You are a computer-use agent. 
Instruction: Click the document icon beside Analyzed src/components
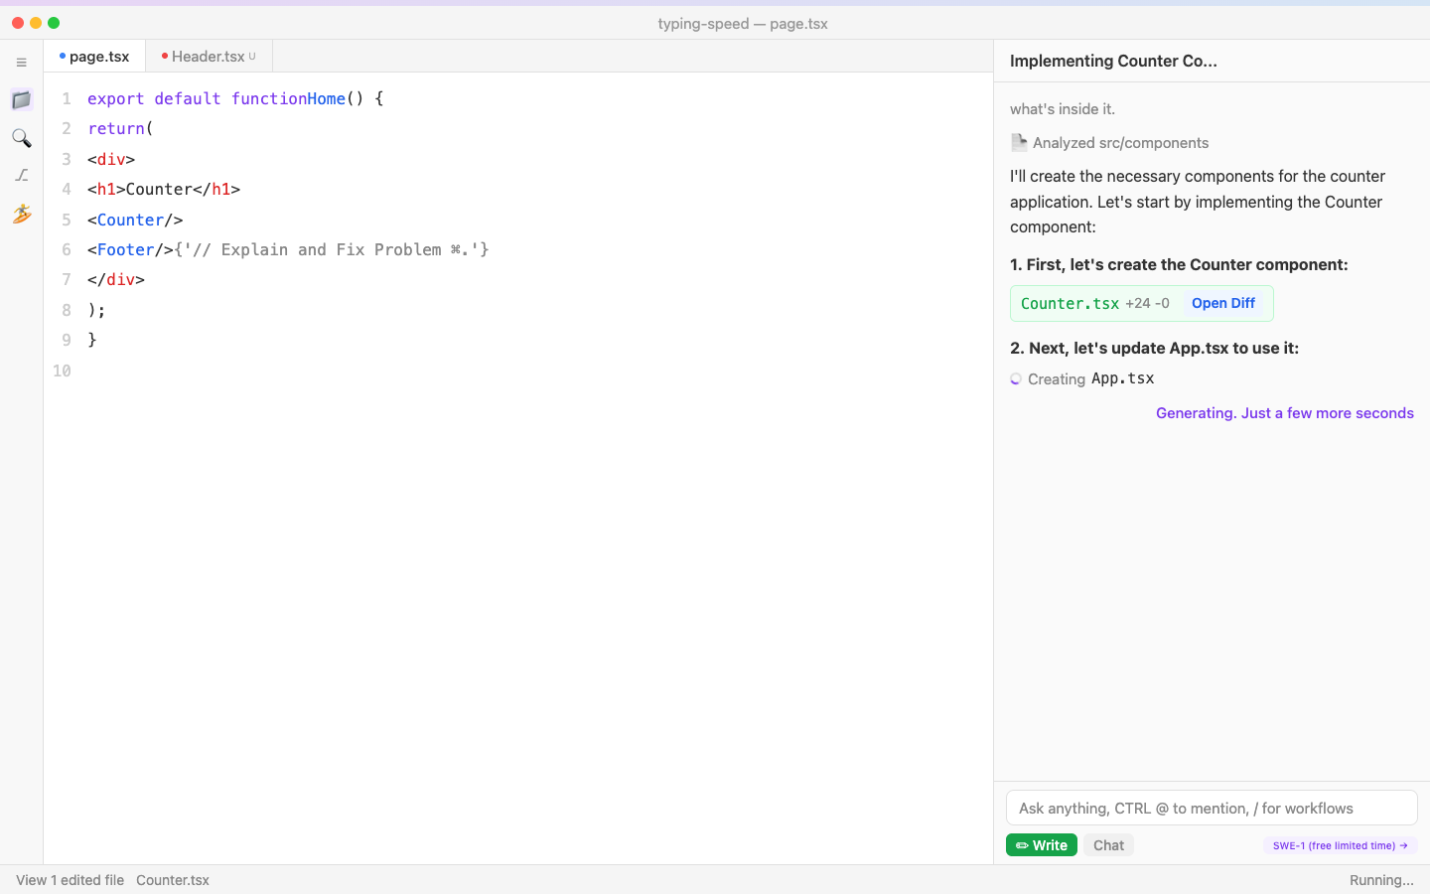click(x=1019, y=143)
